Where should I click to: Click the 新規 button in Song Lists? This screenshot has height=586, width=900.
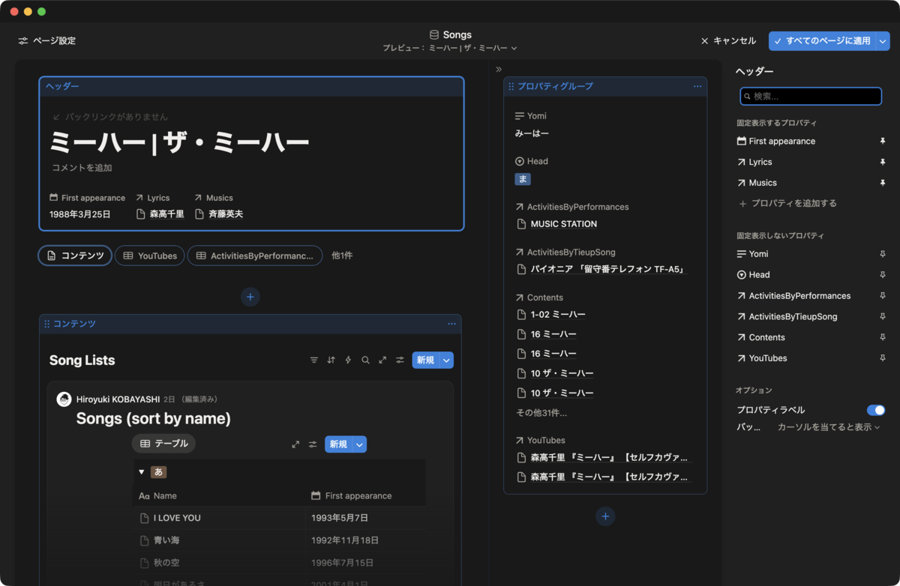[x=425, y=360]
